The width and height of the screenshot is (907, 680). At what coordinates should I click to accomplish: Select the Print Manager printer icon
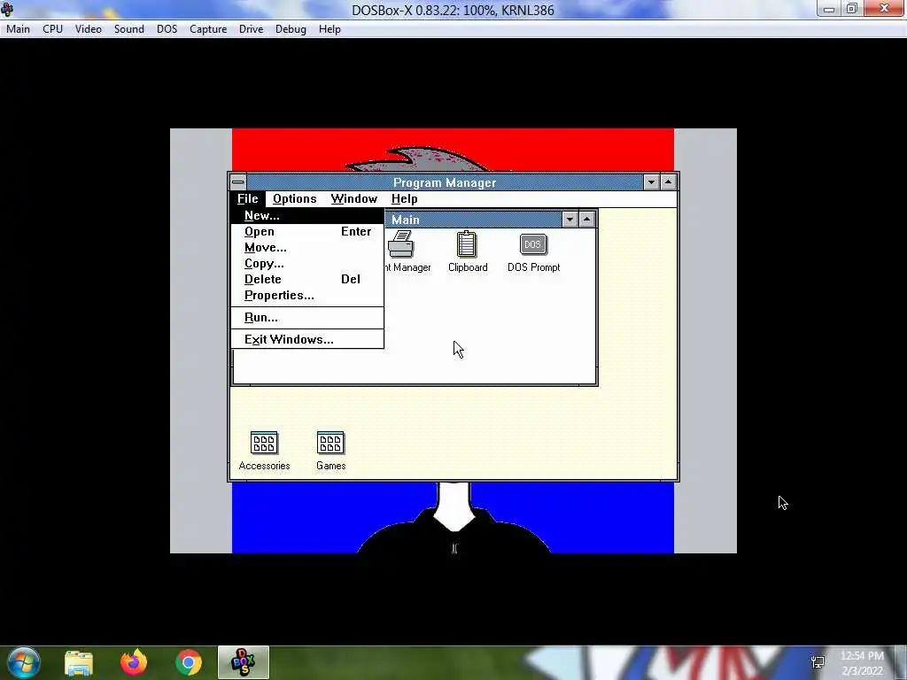401,244
